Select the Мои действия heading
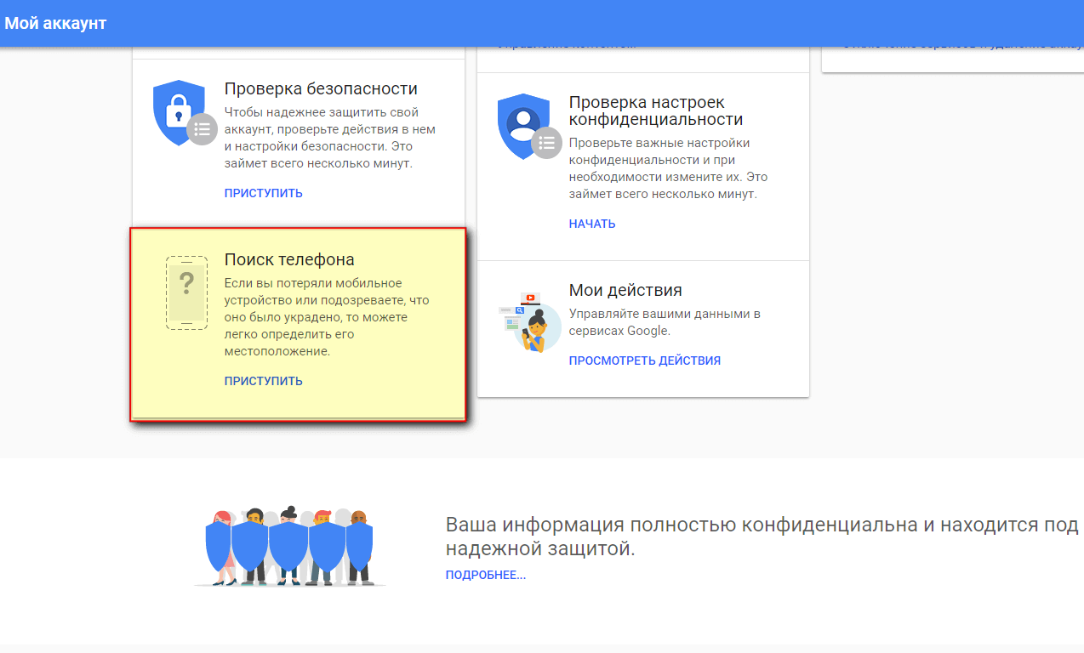Screen dimensions: 1084x653 pyautogui.click(x=625, y=290)
